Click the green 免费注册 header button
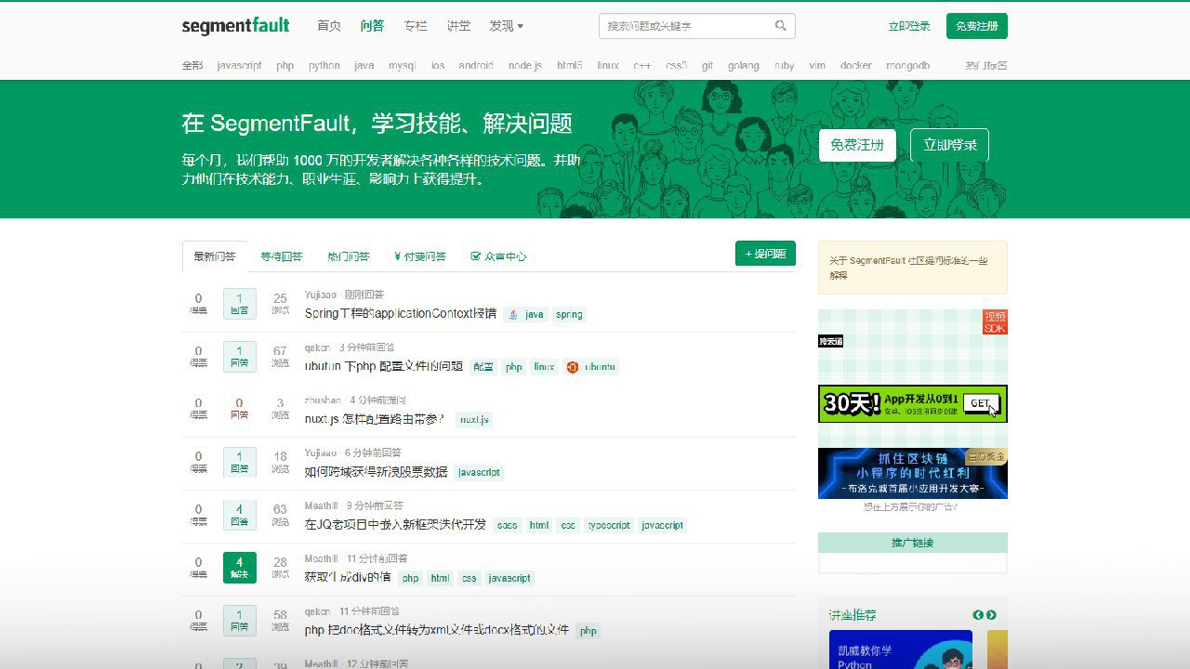This screenshot has width=1190, height=669. coord(977,26)
